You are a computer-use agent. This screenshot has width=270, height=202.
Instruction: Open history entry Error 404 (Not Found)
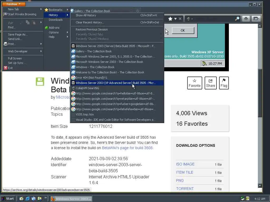click(x=117, y=78)
